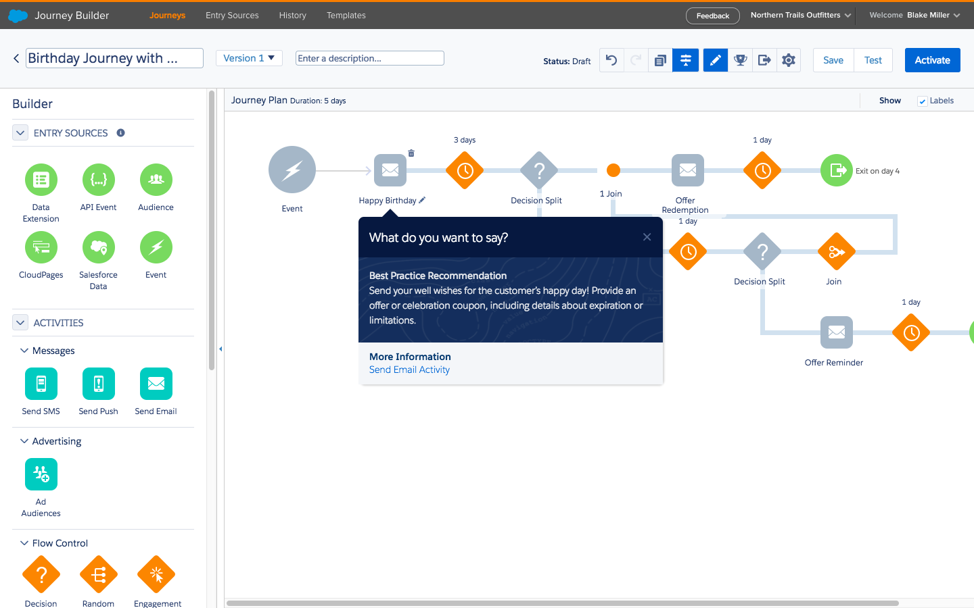Close the What do you want to say popup

pos(647,237)
